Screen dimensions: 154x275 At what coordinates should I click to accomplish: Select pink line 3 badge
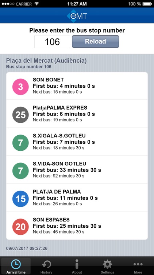point(20,87)
